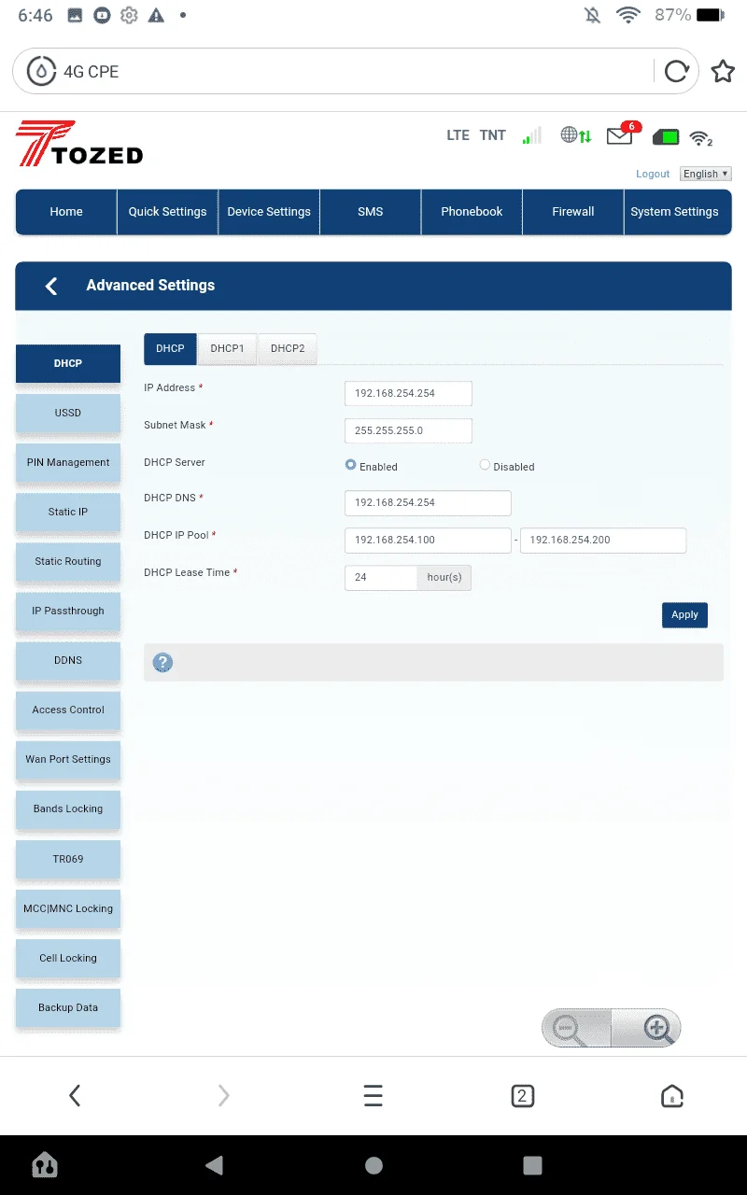Open Backup Data sidebar item
The width and height of the screenshot is (747, 1195).
pyautogui.click(x=68, y=1007)
